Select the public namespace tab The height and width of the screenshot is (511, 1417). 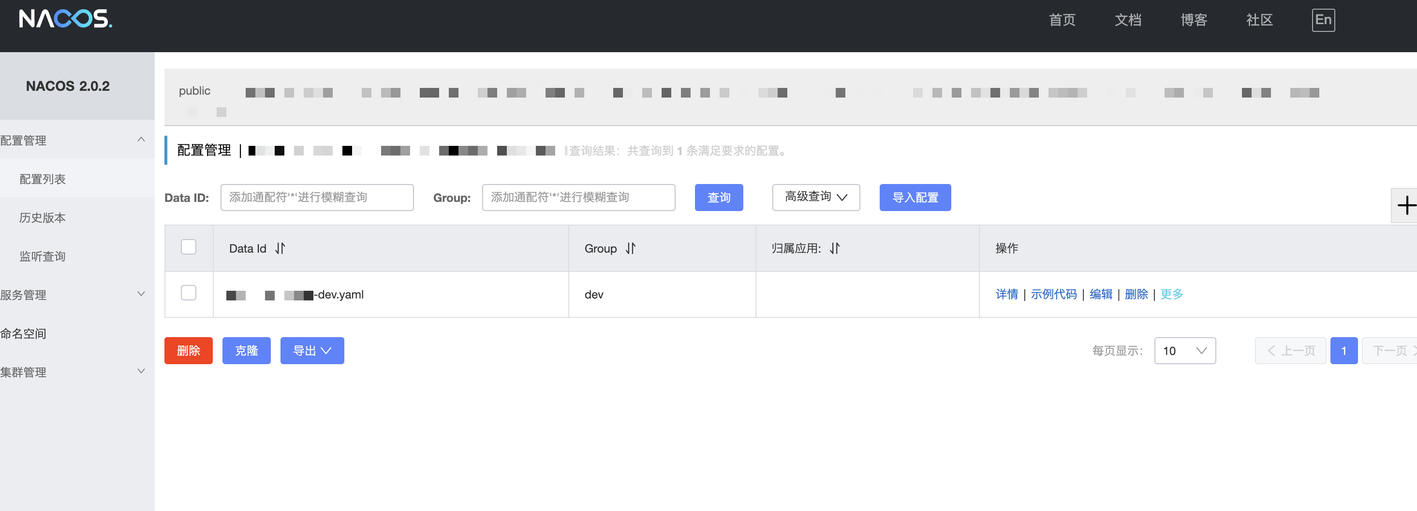[x=195, y=91]
